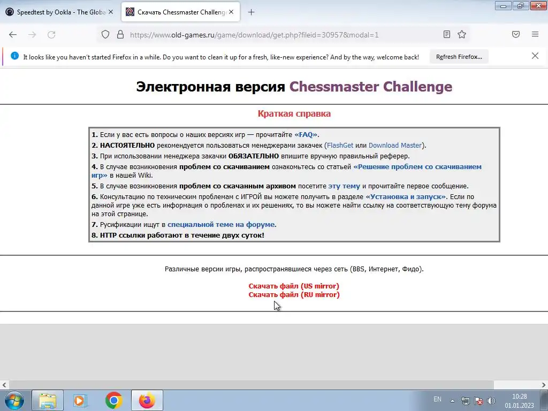The width and height of the screenshot is (548, 411).
Task: Click the 'Chessmaster Challenge' purple heading text
Action: [371, 87]
